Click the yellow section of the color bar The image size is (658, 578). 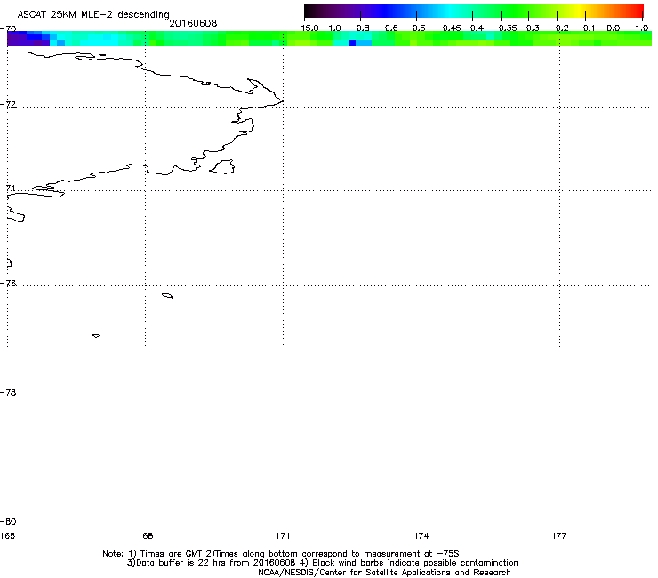582,12
